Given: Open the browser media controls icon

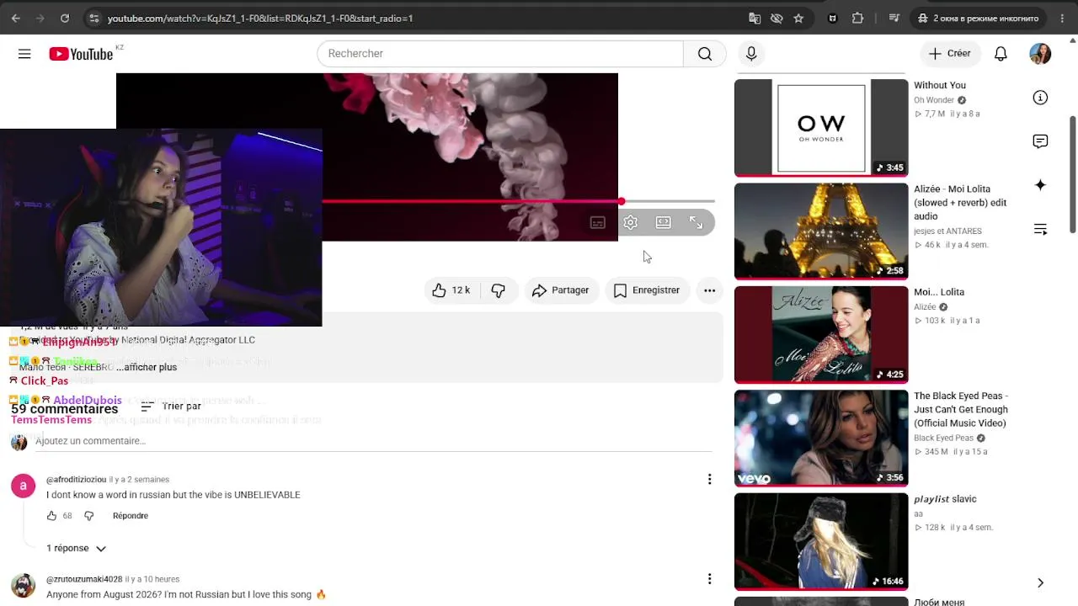Looking at the screenshot, I should (x=894, y=18).
